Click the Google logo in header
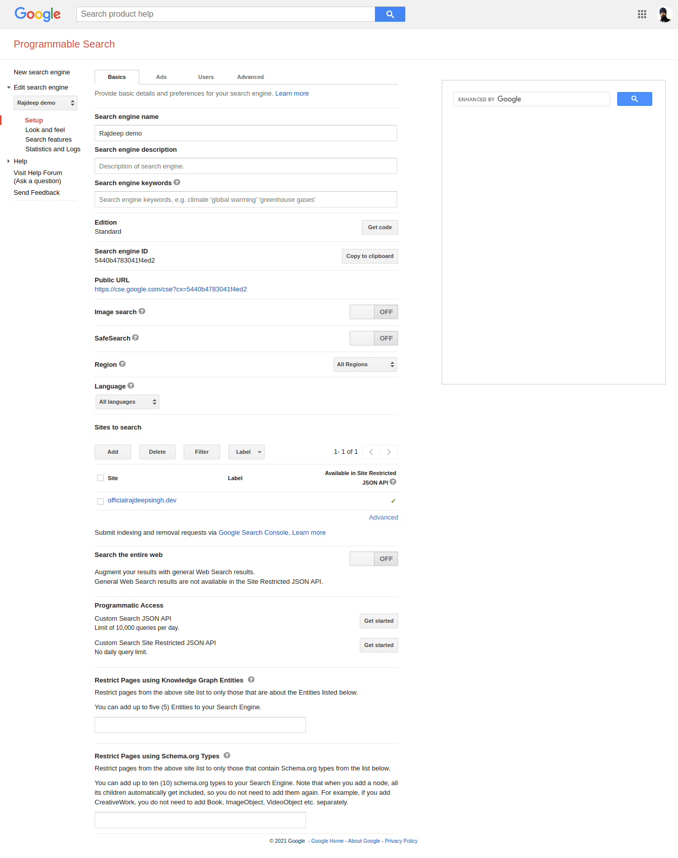The width and height of the screenshot is (678, 858). [x=37, y=14]
